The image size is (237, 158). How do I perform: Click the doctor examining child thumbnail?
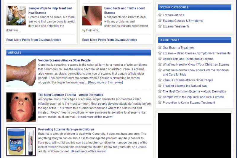[x=16, y=16]
